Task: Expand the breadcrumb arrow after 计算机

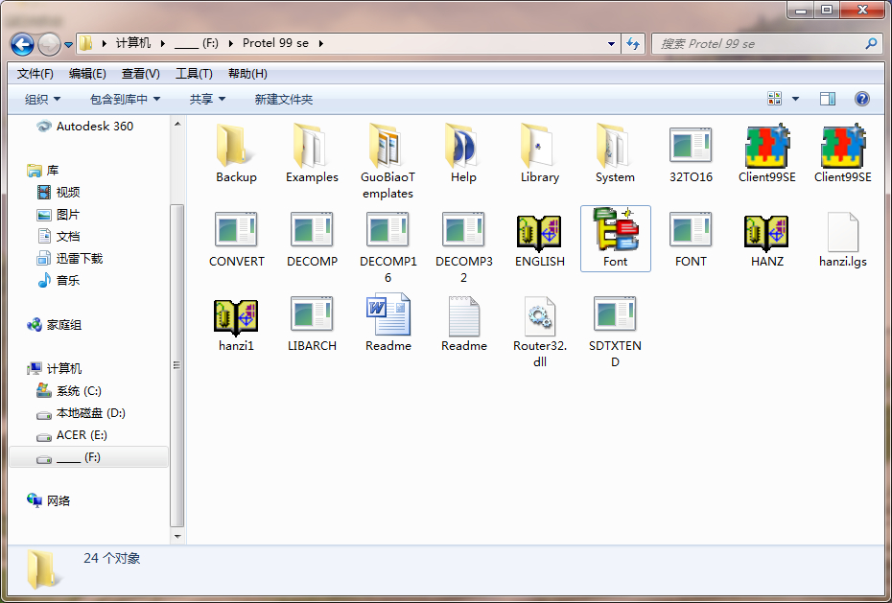Action: point(163,44)
